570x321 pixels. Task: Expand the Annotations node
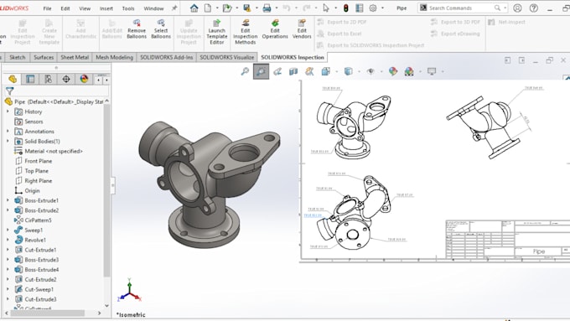click(x=8, y=132)
